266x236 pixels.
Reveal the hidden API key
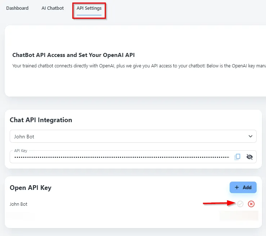[x=249, y=157]
